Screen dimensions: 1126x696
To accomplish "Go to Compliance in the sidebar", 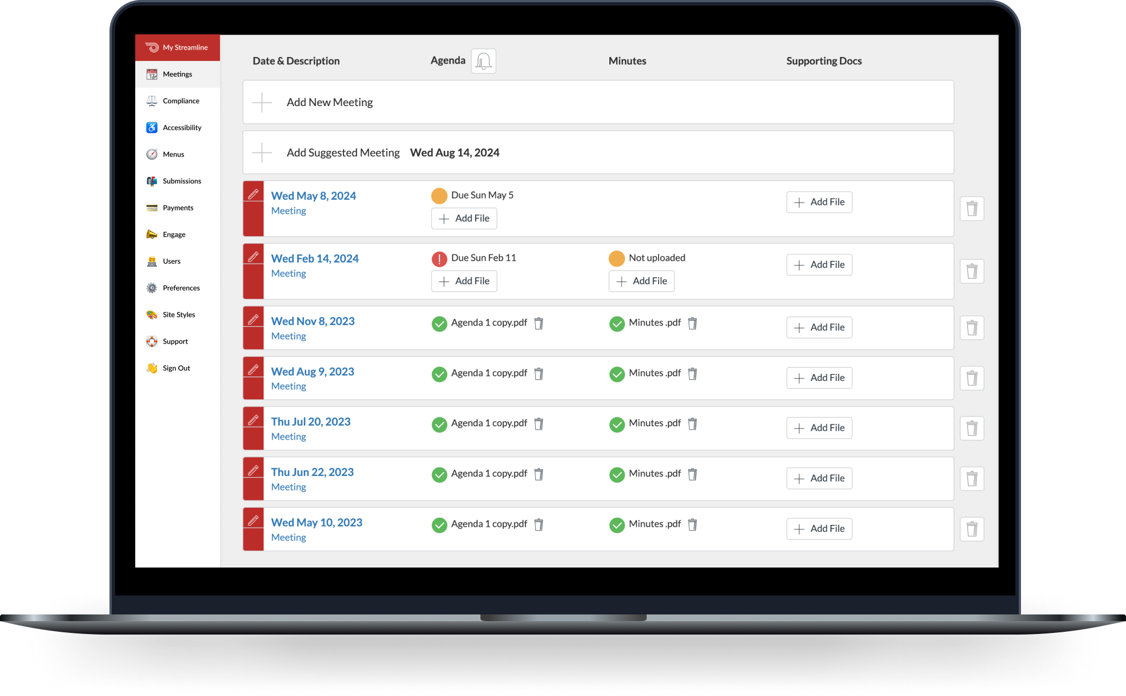I will [x=178, y=101].
